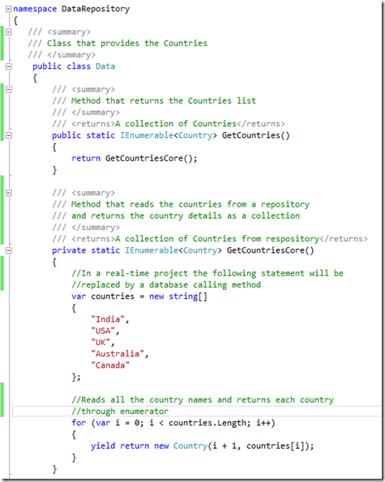
Task: Collapse the private static GetCountriesCore() method
Action: click(9, 250)
